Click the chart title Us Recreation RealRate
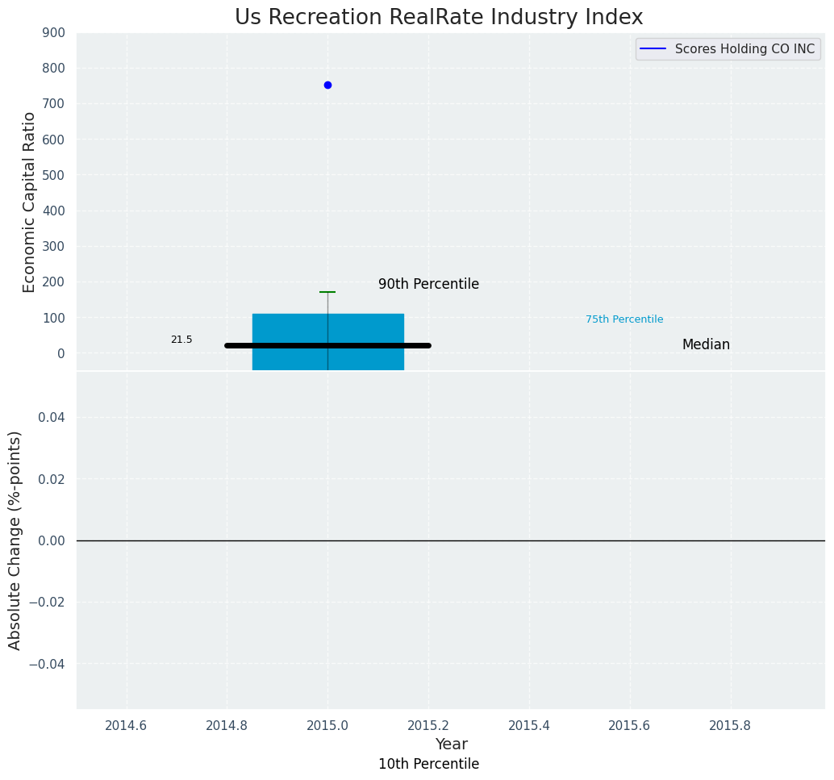 click(x=439, y=17)
